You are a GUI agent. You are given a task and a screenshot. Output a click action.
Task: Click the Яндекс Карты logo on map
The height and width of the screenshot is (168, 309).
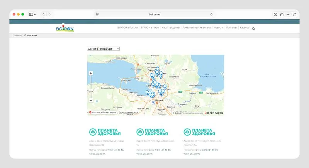tap(214, 113)
